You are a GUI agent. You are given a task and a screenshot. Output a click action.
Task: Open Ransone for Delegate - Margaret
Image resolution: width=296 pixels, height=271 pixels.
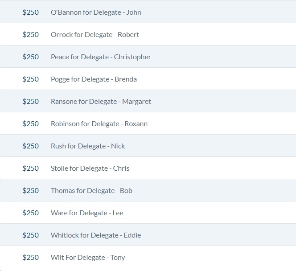101,102
